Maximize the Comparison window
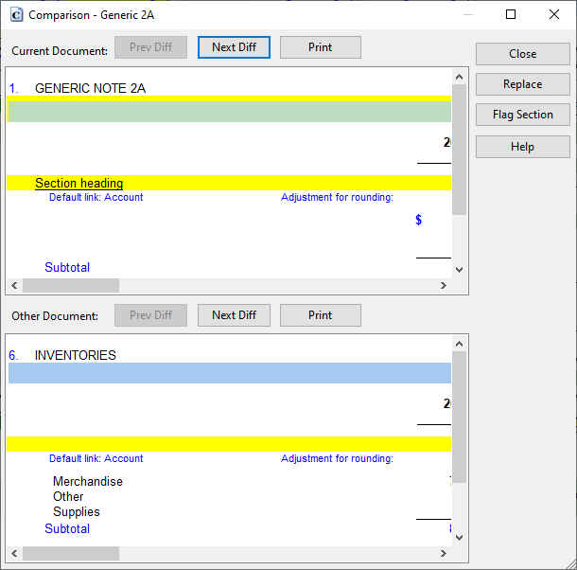 pyautogui.click(x=511, y=14)
